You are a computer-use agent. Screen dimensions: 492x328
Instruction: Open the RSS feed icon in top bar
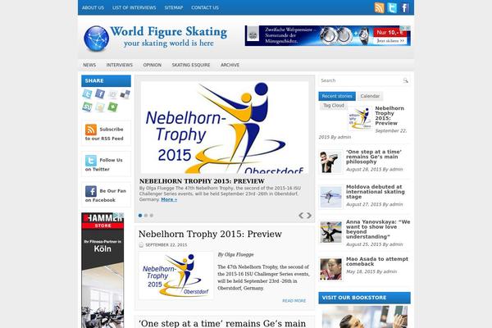point(379,8)
